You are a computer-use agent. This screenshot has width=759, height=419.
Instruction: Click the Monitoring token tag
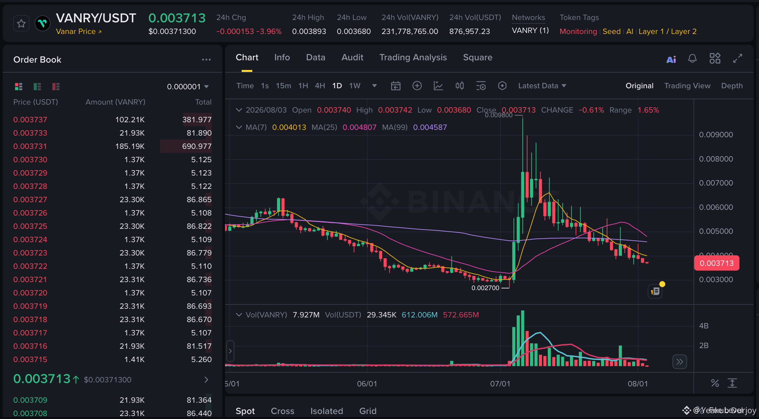578,31
